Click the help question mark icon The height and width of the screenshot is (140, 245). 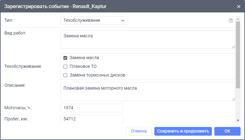(231, 21)
